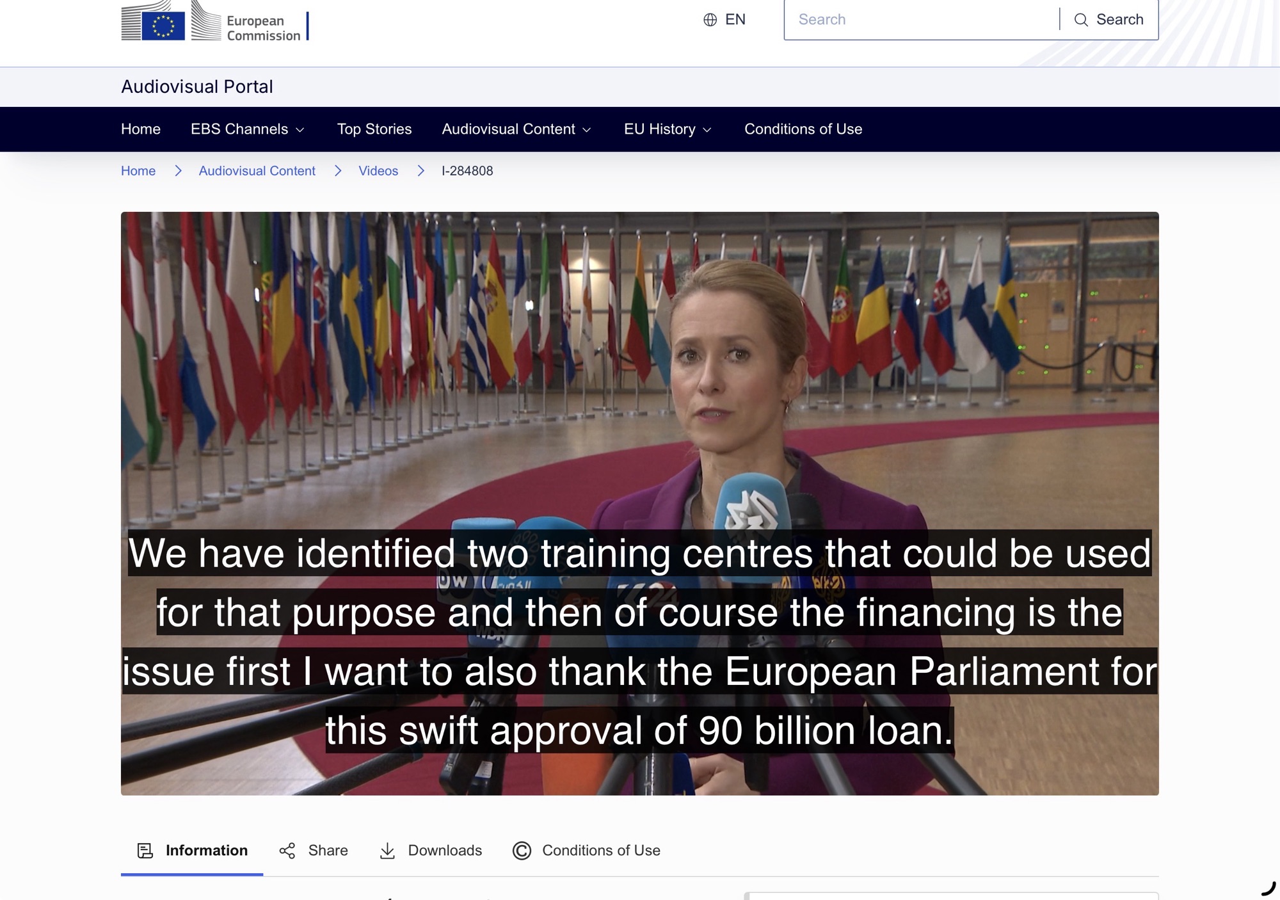Image resolution: width=1280 pixels, height=900 pixels.
Task: Expand the EBS Channels dropdown
Action: pos(248,129)
